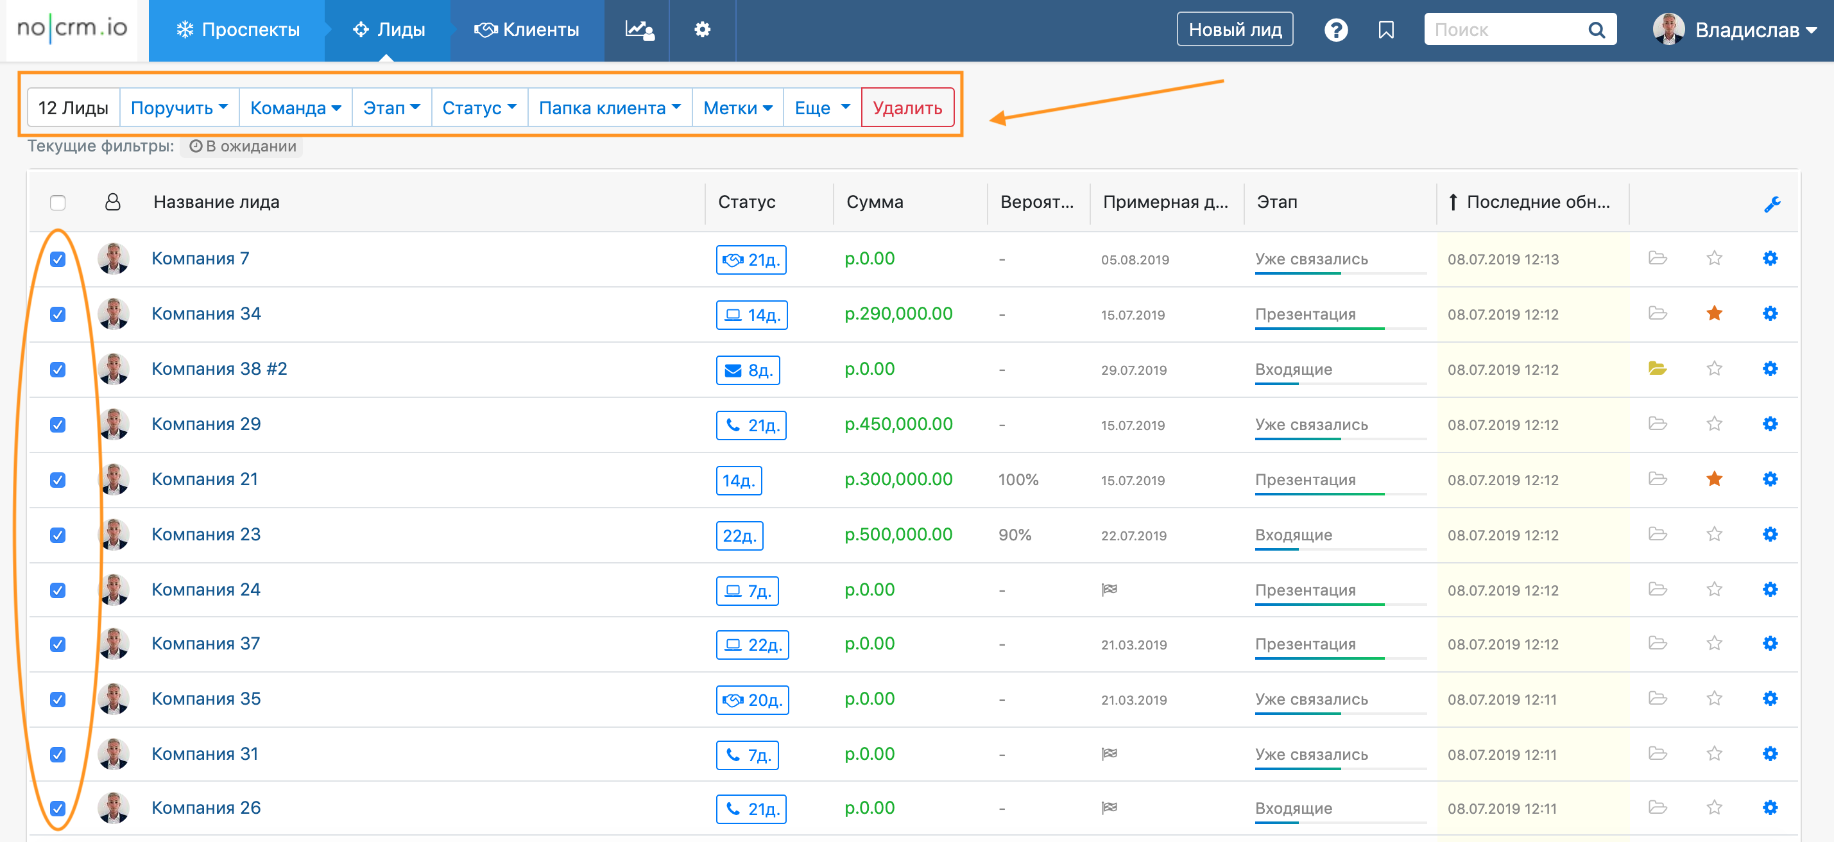Image resolution: width=1834 pixels, height=842 pixels.
Task: Click the 21д. handshake status badge of Компания 7
Action: pos(751,260)
